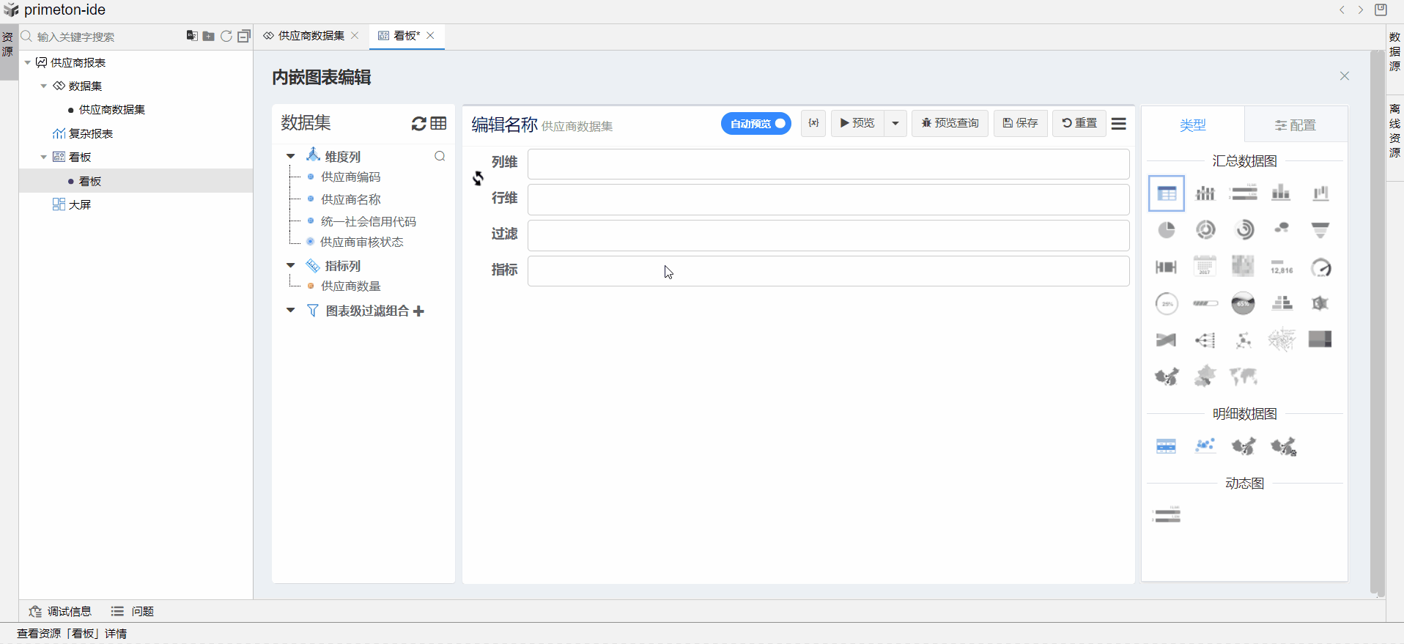The image size is (1404, 644).
Task: Click the search icon beside 维度列
Action: 440,156
